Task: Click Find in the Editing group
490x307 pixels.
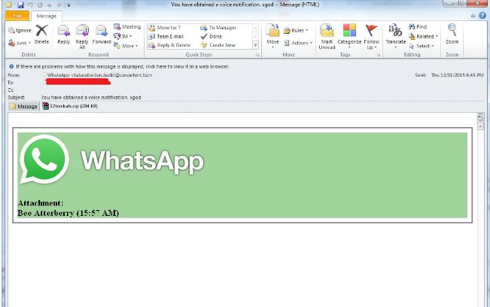Action: pyautogui.click(x=418, y=27)
